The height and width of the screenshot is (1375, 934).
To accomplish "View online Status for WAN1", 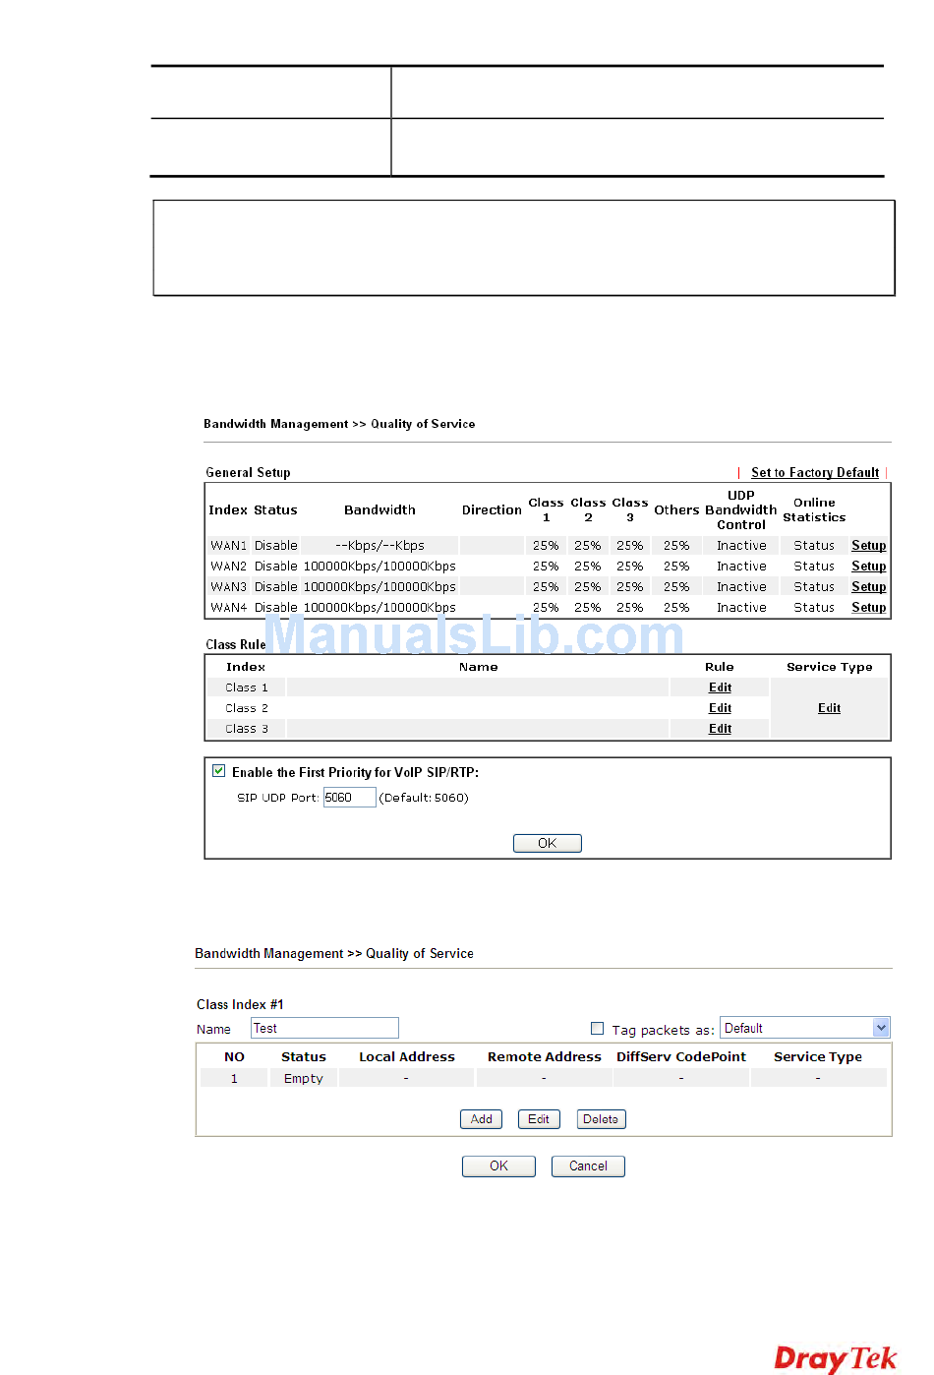I will pos(814,546).
